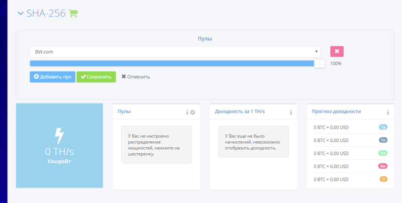402x203 pixels.
Task: Collapse the SHA-256 section chevron
Action: pos(21,14)
